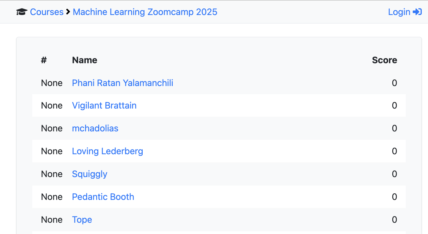View the Squiggly participant page
Screen dimensions: 428x234
(89, 174)
